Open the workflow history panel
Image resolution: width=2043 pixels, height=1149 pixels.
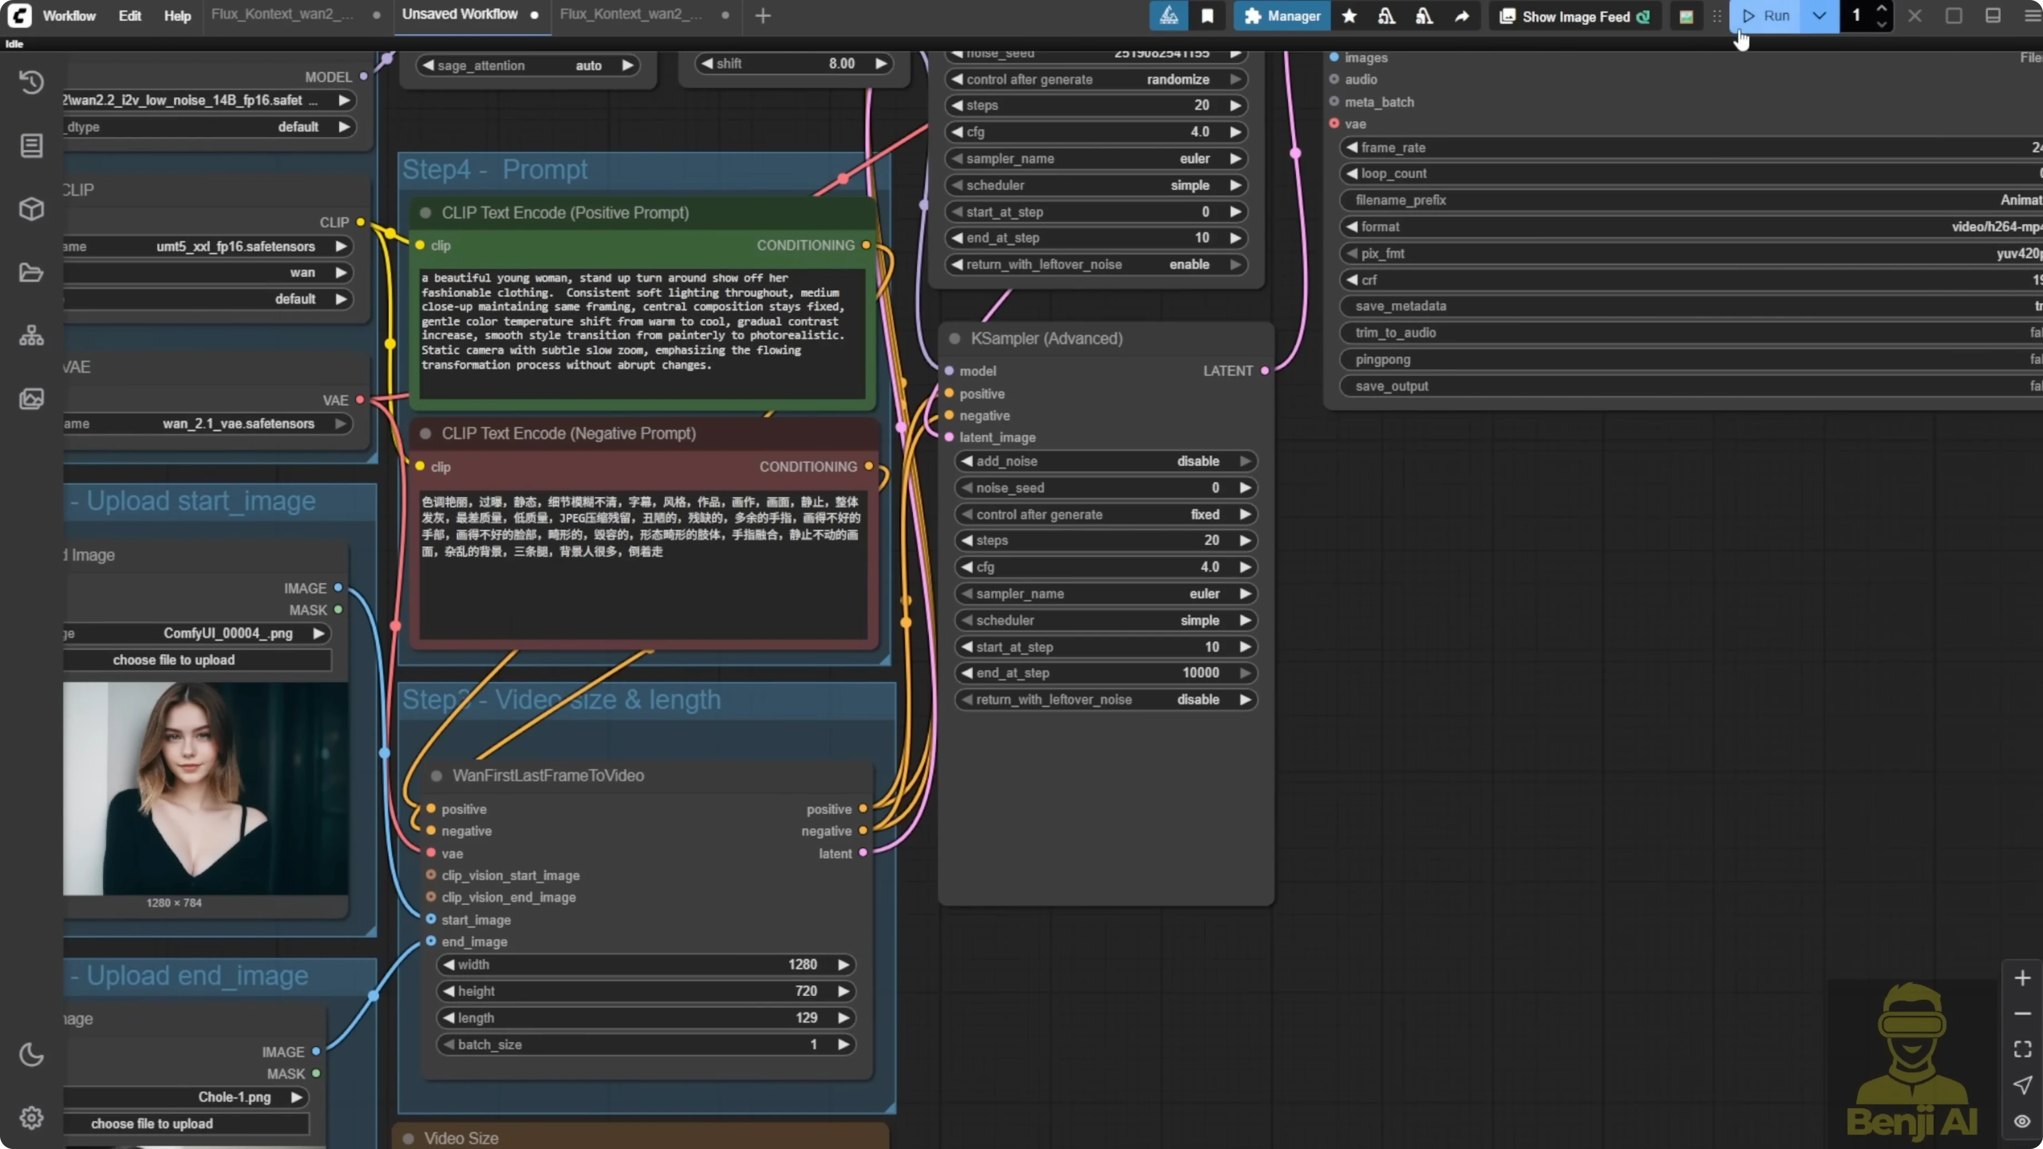32,82
